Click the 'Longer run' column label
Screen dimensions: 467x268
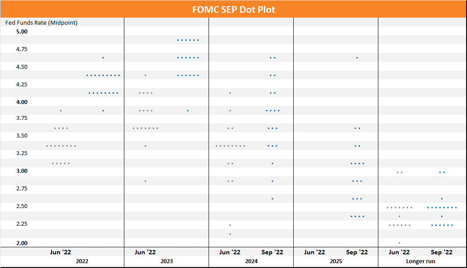pos(421,261)
